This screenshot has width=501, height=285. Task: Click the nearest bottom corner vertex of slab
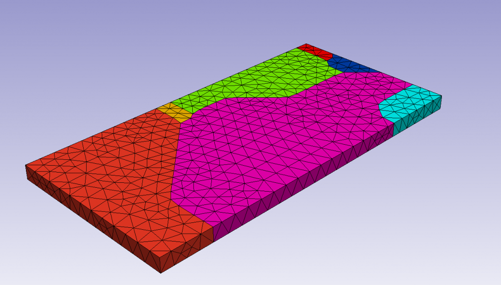[x=160, y=273]
